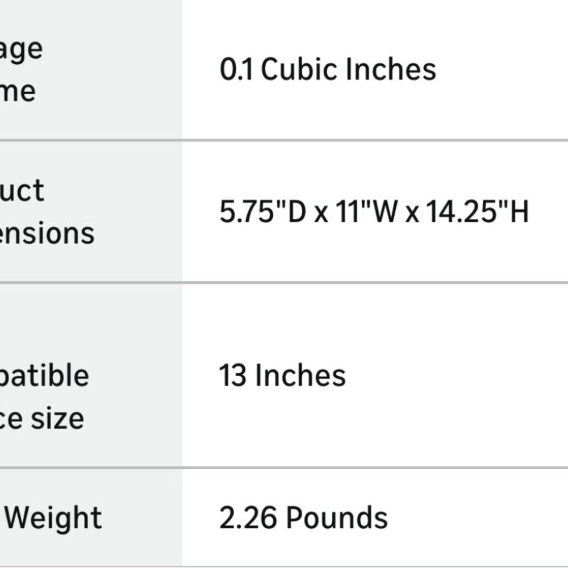Click the "me" label fragment
Image resolution: width=568 pixels, height=568 pixels.
coord(18,91)
